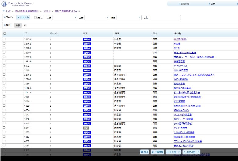The width and height of the screenshot is (238, 161).
Task: Sort by the 区分 column header
Action: pos(155,33)
